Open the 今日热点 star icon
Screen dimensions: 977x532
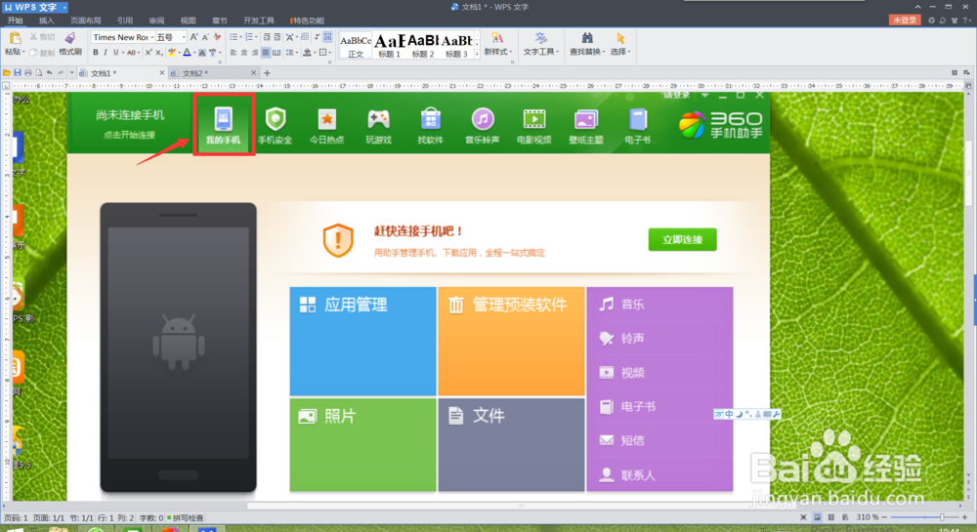tap(326, 118)
